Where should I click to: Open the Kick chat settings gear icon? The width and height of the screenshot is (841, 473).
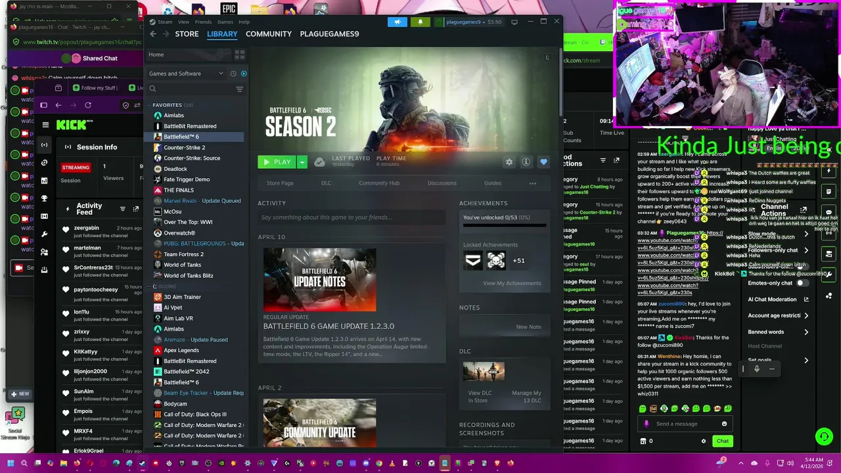click(x=704, y=441)
